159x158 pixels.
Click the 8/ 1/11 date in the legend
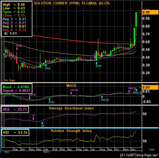(11, 34)
